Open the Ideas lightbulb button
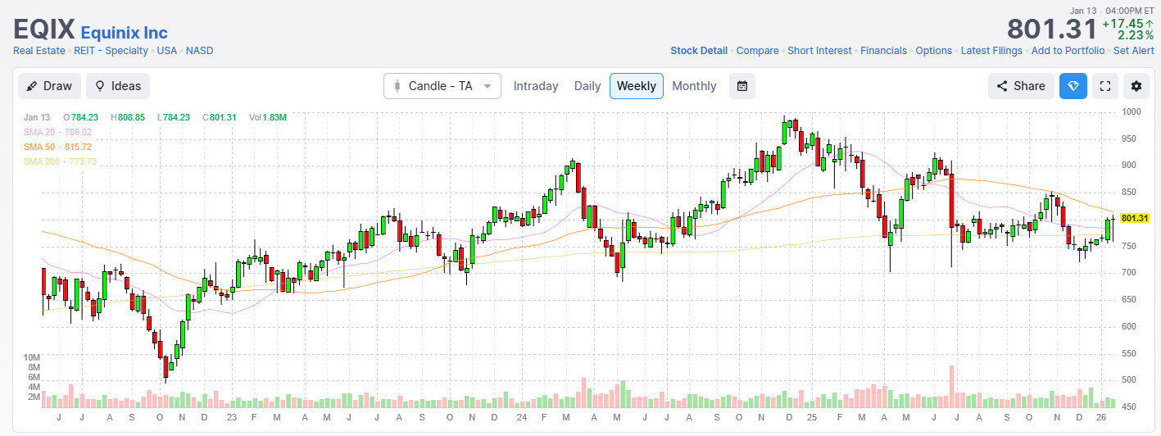Image resolution: width=1161 pixels, height=436 pixels. 118,86
